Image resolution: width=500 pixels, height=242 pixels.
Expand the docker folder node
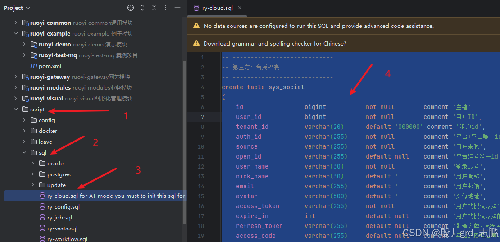(24, 131)
